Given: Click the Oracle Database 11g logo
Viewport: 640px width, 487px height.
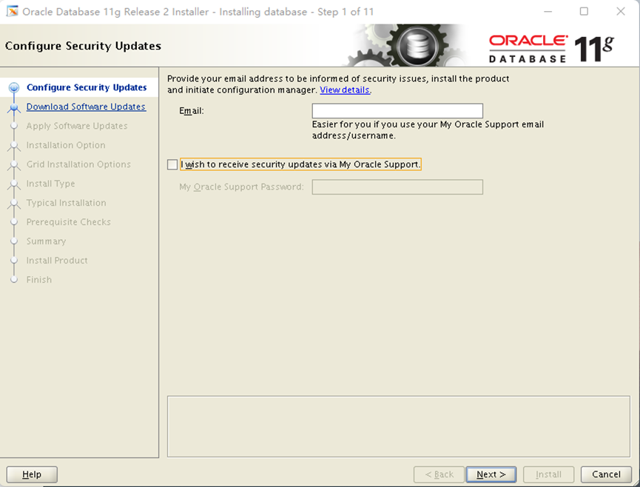Looking at the screenshot, I should point(551,49).
